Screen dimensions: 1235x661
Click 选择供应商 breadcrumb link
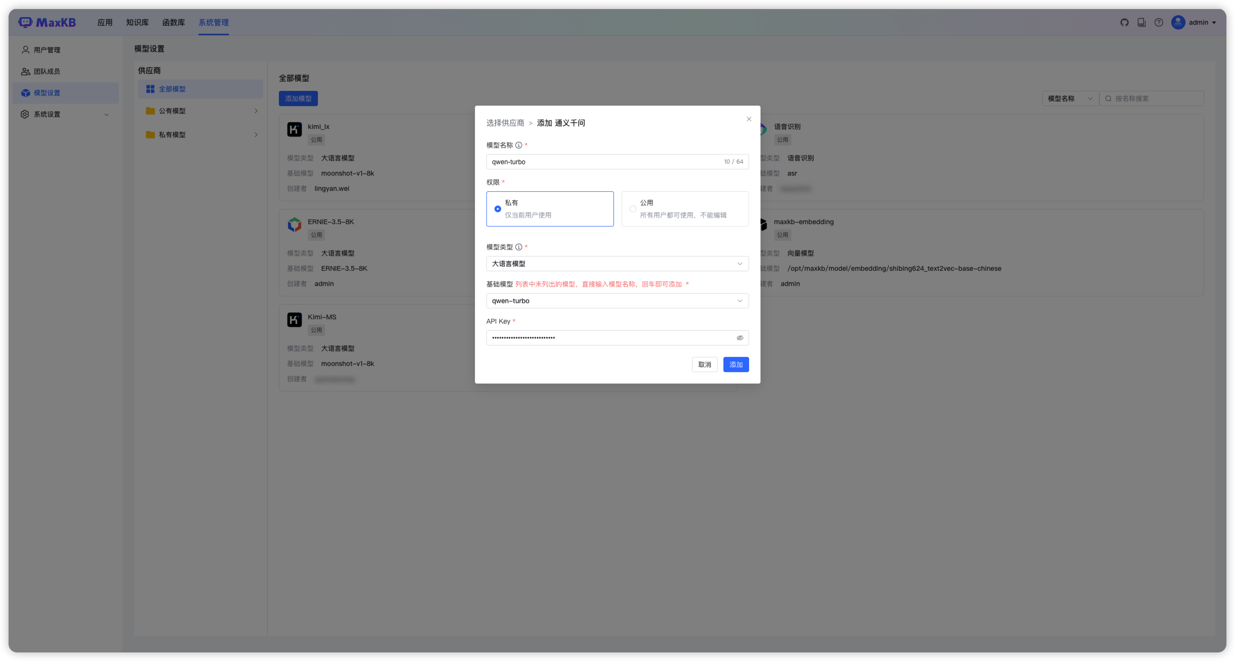pos(505,123)
